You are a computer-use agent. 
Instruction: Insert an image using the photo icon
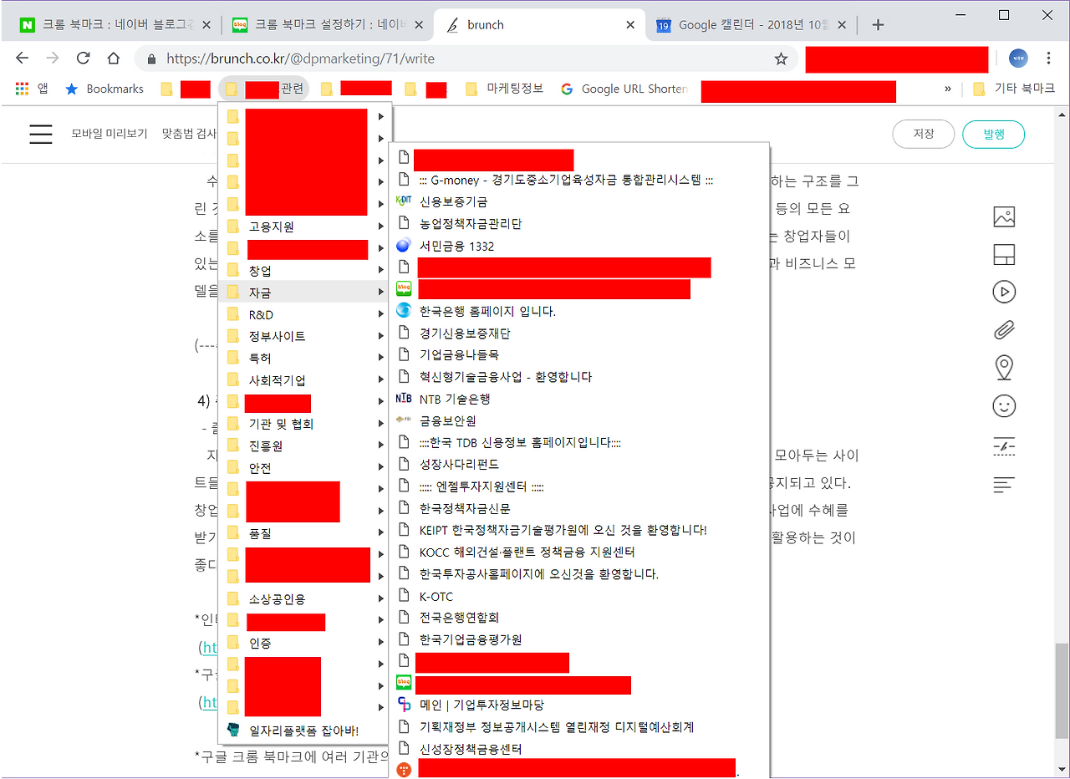[x=1004, y=216]
